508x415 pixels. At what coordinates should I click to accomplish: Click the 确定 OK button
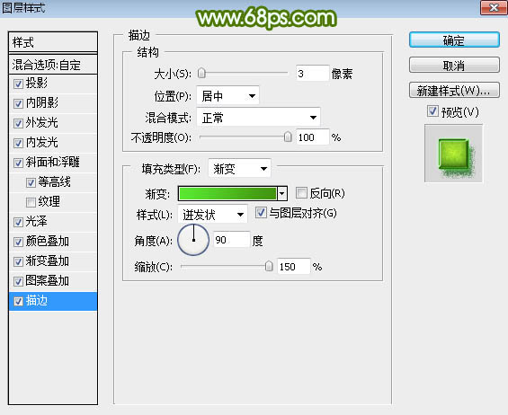pos(454,40)
